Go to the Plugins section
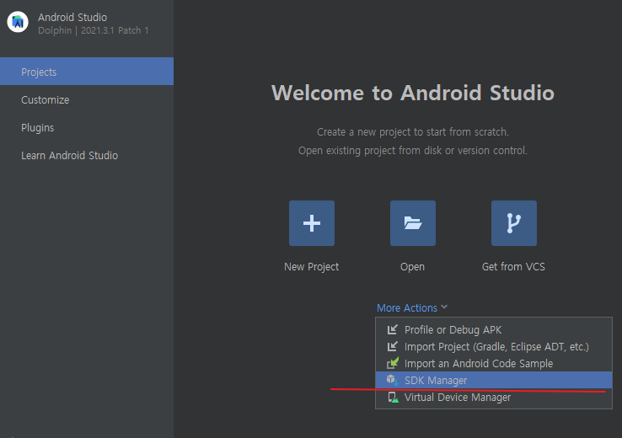 [x=87, y=128]
